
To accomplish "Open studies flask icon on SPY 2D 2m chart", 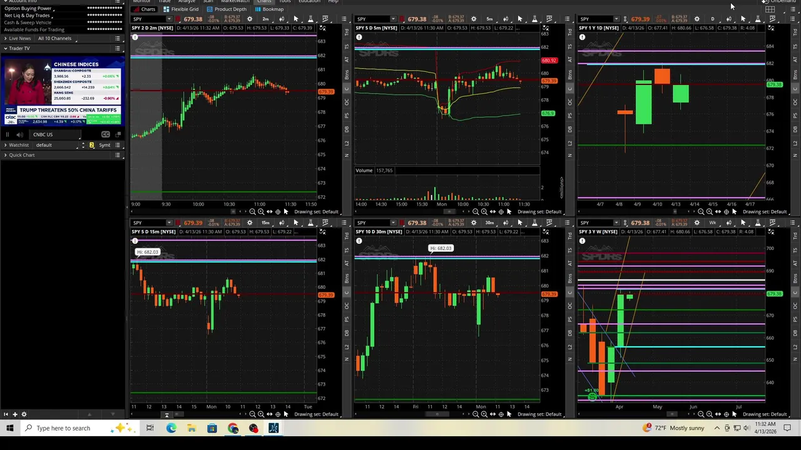I will click(x=310, y=19).
